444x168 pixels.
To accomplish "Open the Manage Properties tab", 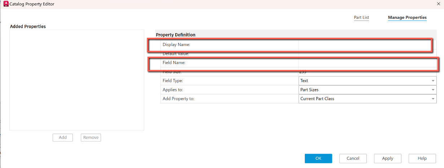I will [407, 17].
